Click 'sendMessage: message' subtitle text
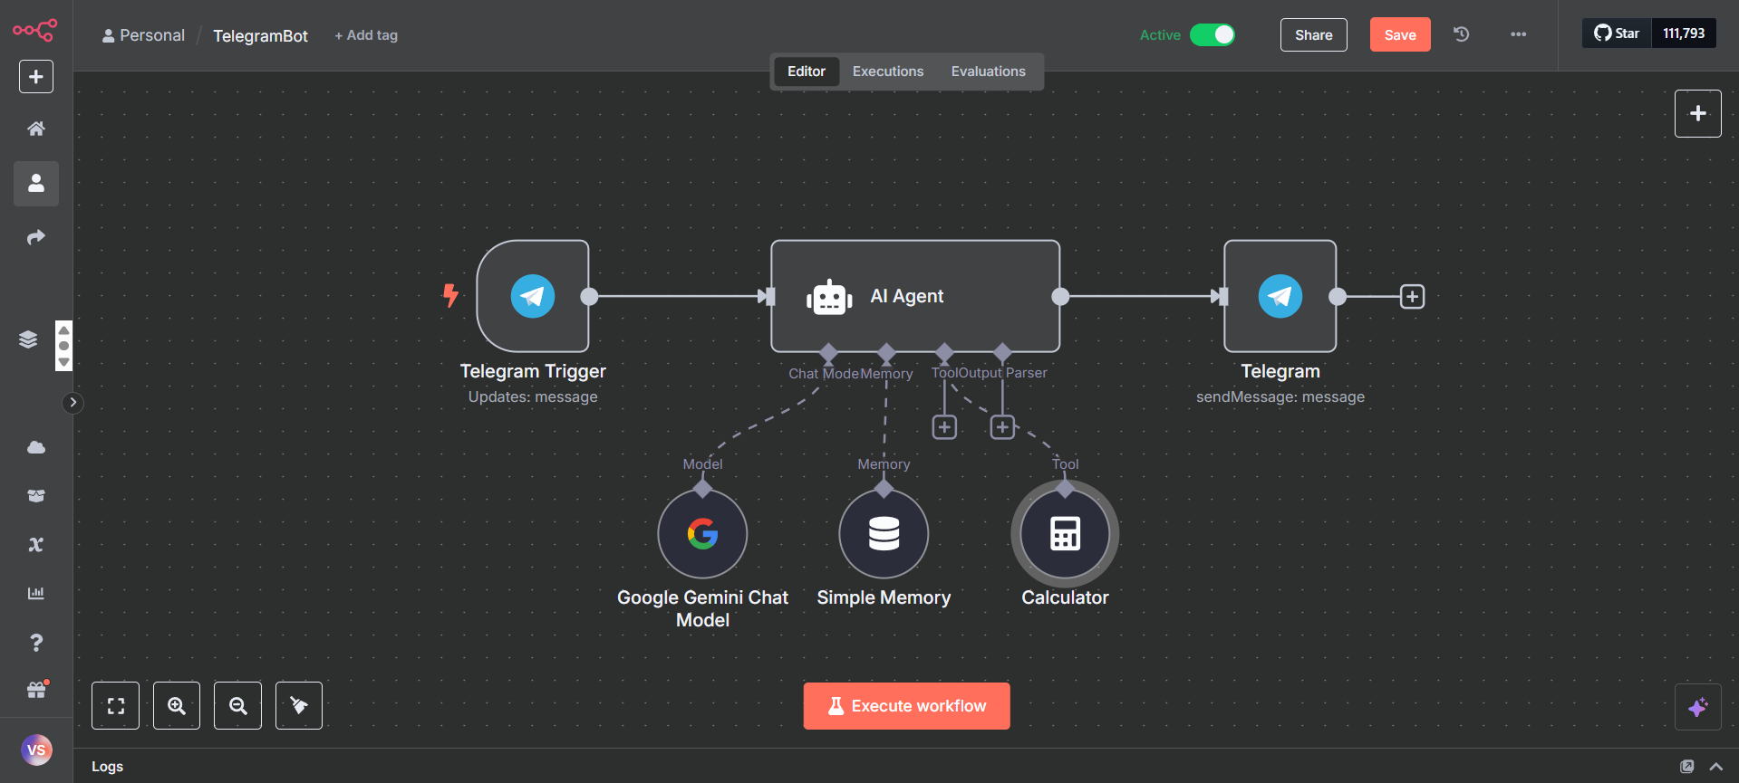1739x783 pixels. 1280,396
